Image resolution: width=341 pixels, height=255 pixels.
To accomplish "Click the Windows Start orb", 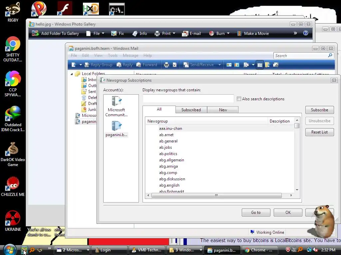I will coord(10,249).
